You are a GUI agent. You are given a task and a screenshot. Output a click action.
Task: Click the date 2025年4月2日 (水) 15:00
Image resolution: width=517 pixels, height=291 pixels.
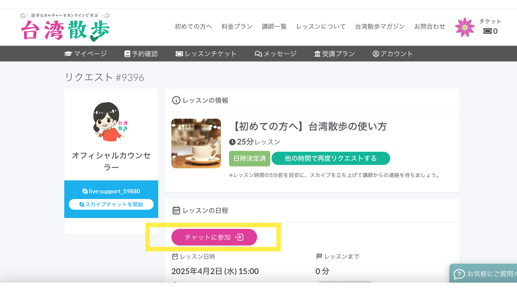[x=215, y=271]
